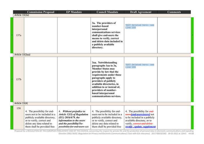Select the EP Mandate column header
This screenshot has height=144, width=204.
click(x=74, y=12)
